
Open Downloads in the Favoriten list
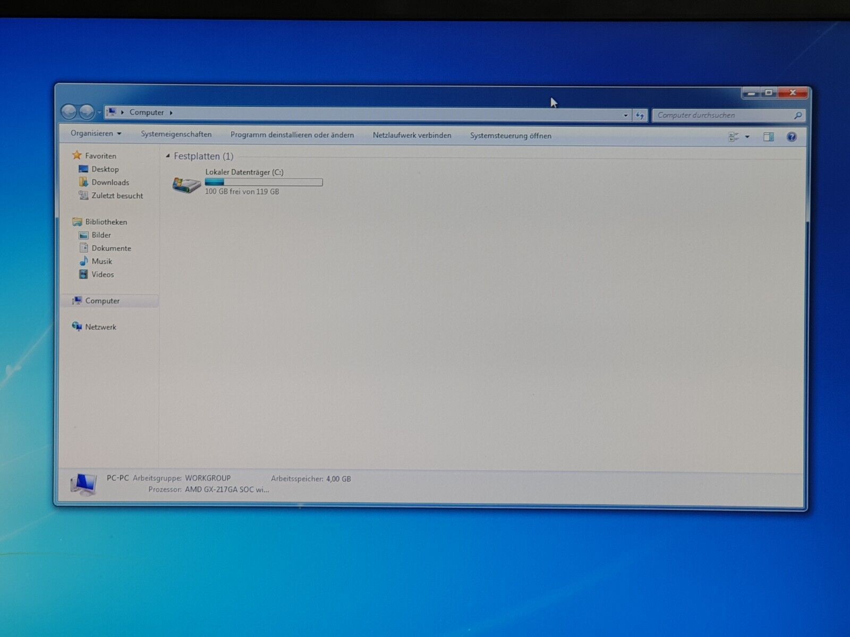point(110,182)
